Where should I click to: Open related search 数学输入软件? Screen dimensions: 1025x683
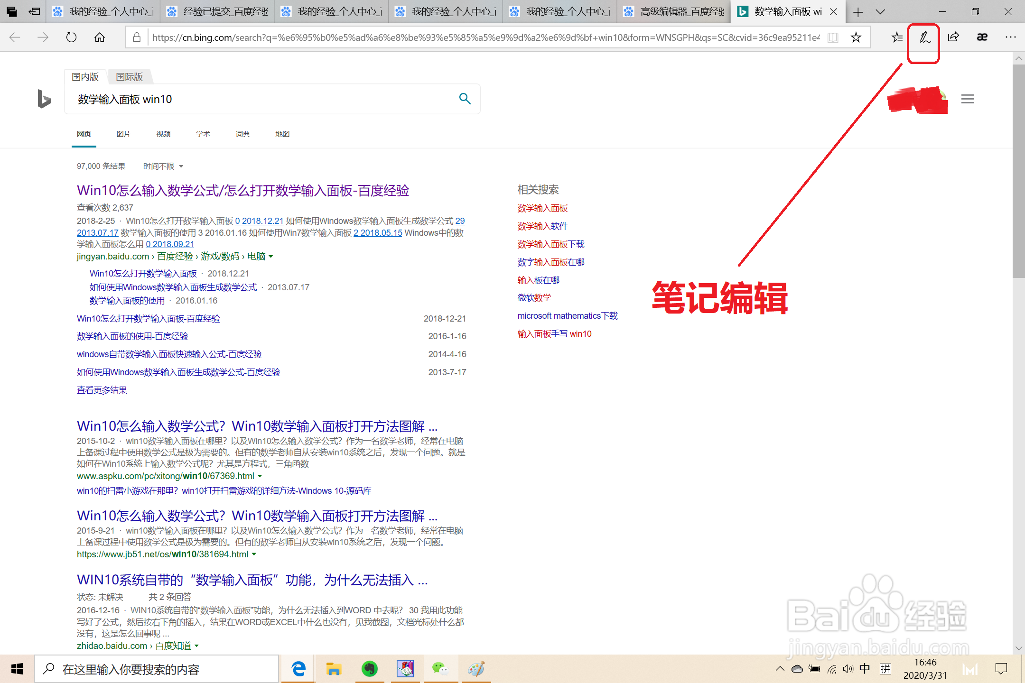coord(542,226)
